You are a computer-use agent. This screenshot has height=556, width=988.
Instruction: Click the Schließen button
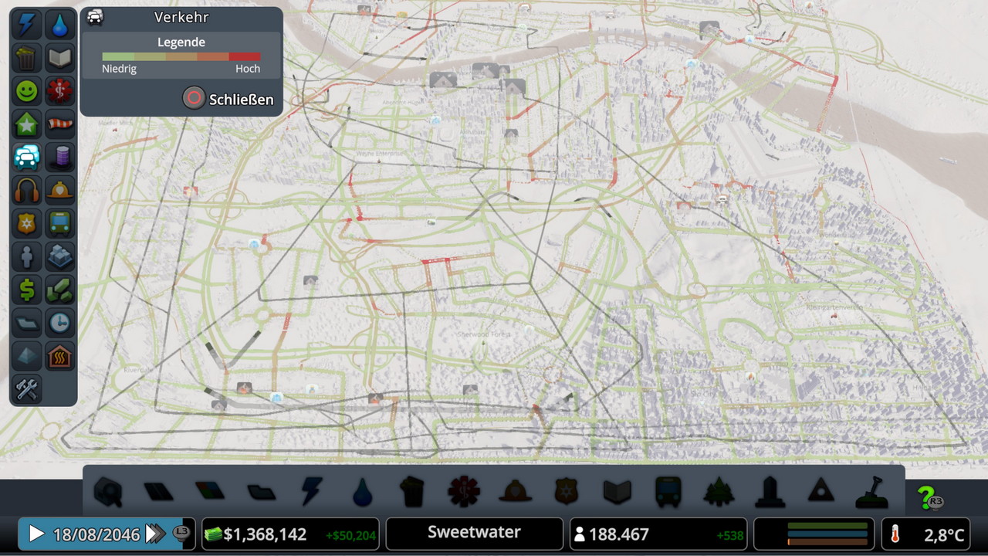[228, 100]
